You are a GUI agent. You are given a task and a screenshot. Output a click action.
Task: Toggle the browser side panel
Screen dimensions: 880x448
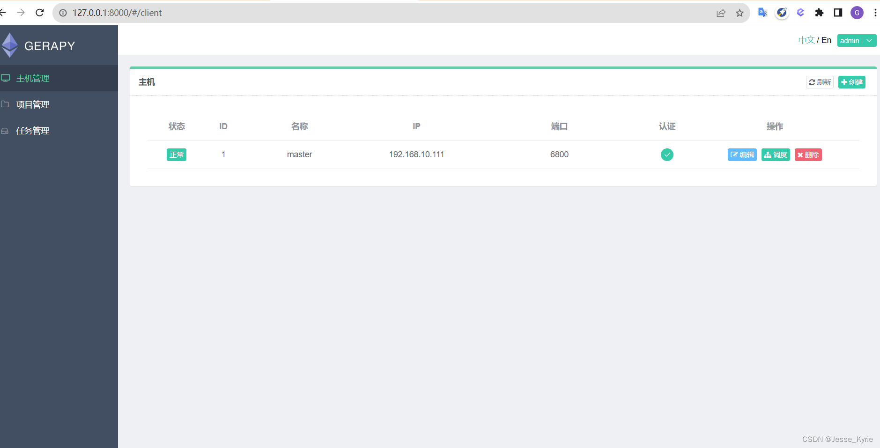tap(838, 13)
